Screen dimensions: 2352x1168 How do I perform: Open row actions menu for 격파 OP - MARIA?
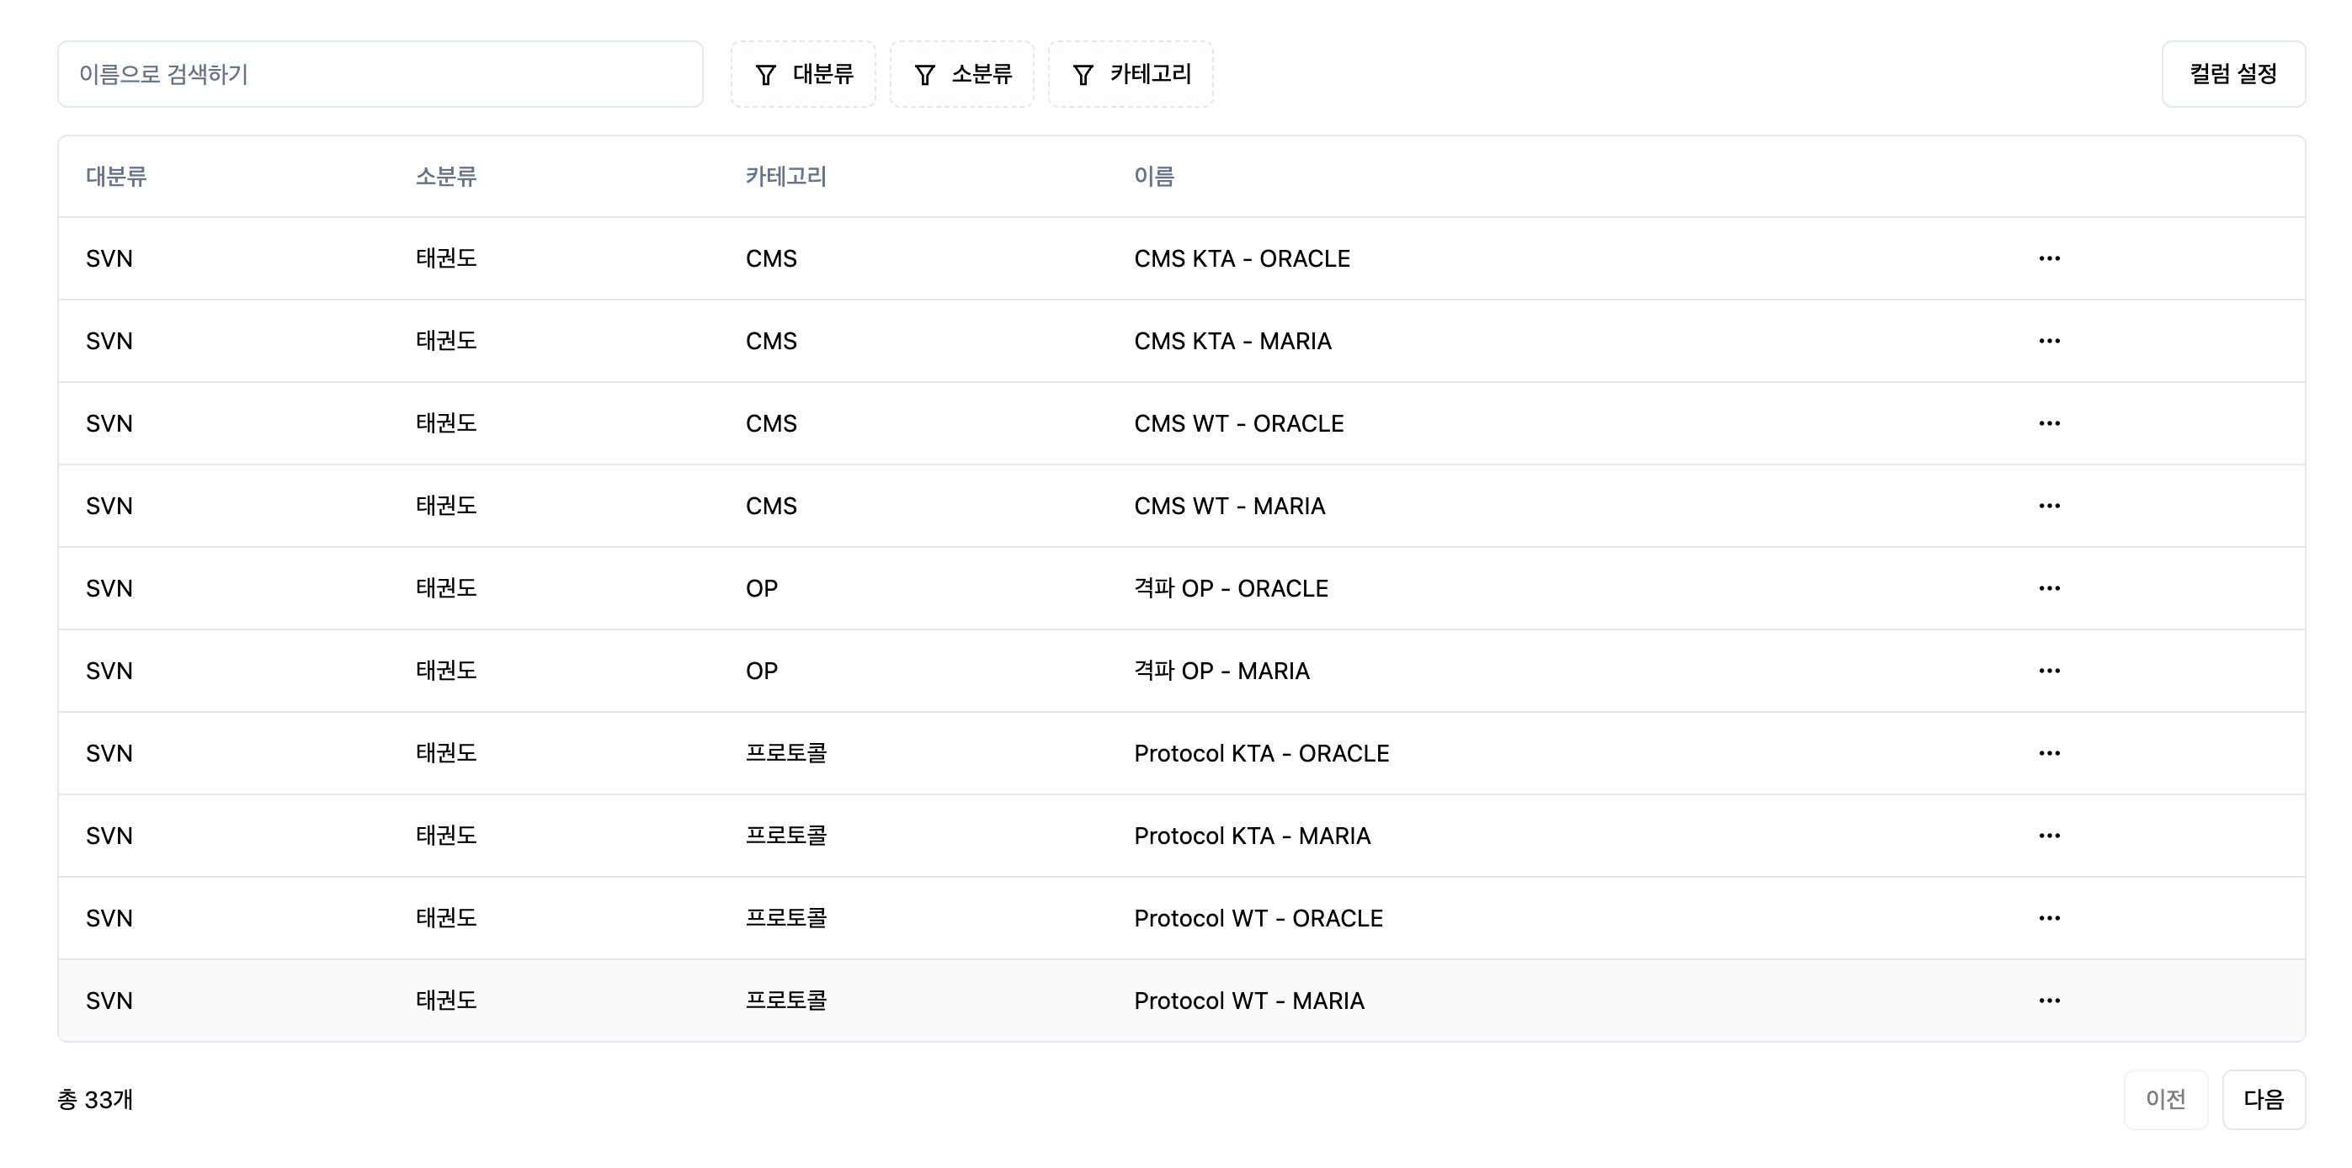click(x=2049, y=671)
